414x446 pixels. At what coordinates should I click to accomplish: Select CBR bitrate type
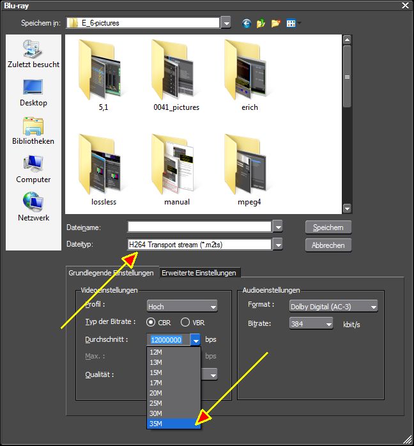click(x=158, y=322)
